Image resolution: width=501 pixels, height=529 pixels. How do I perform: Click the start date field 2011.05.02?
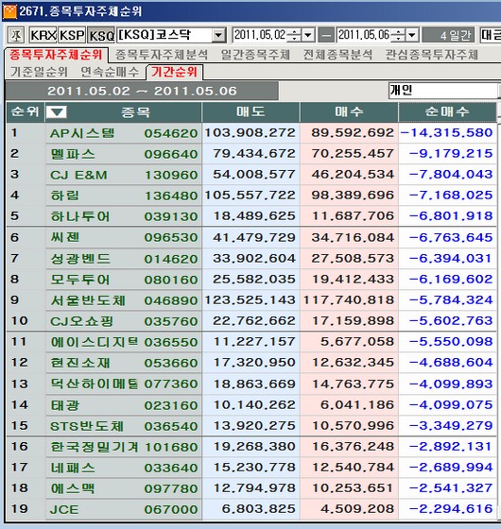point(260,35)
